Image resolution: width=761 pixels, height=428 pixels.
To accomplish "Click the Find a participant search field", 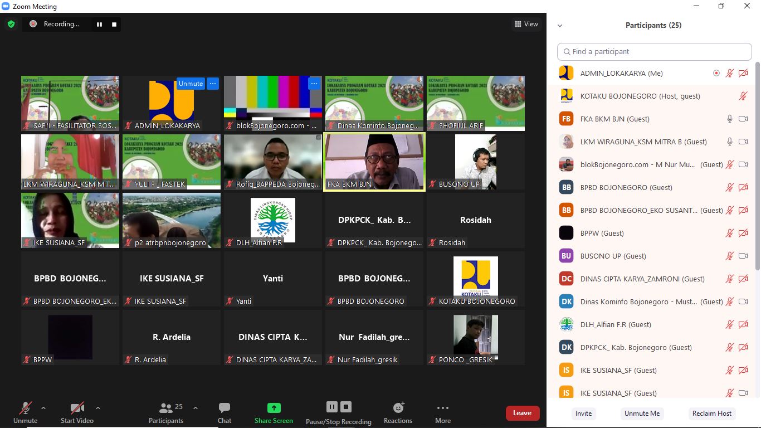I will point(654,51).
